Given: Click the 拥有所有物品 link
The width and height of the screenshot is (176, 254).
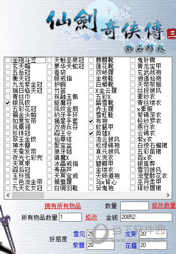Looking at the screenshot, I should [63, 206].
